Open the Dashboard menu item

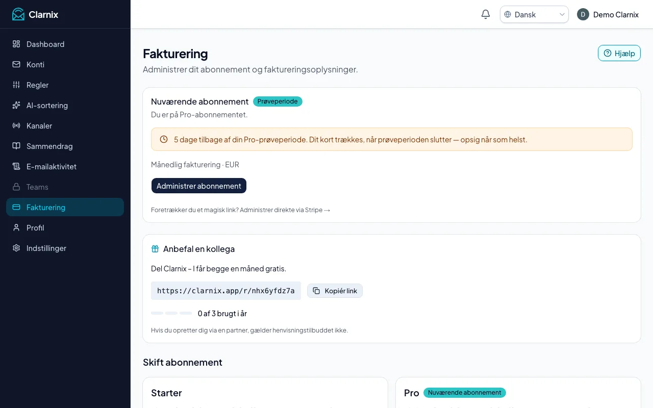[x=65, y=44]
